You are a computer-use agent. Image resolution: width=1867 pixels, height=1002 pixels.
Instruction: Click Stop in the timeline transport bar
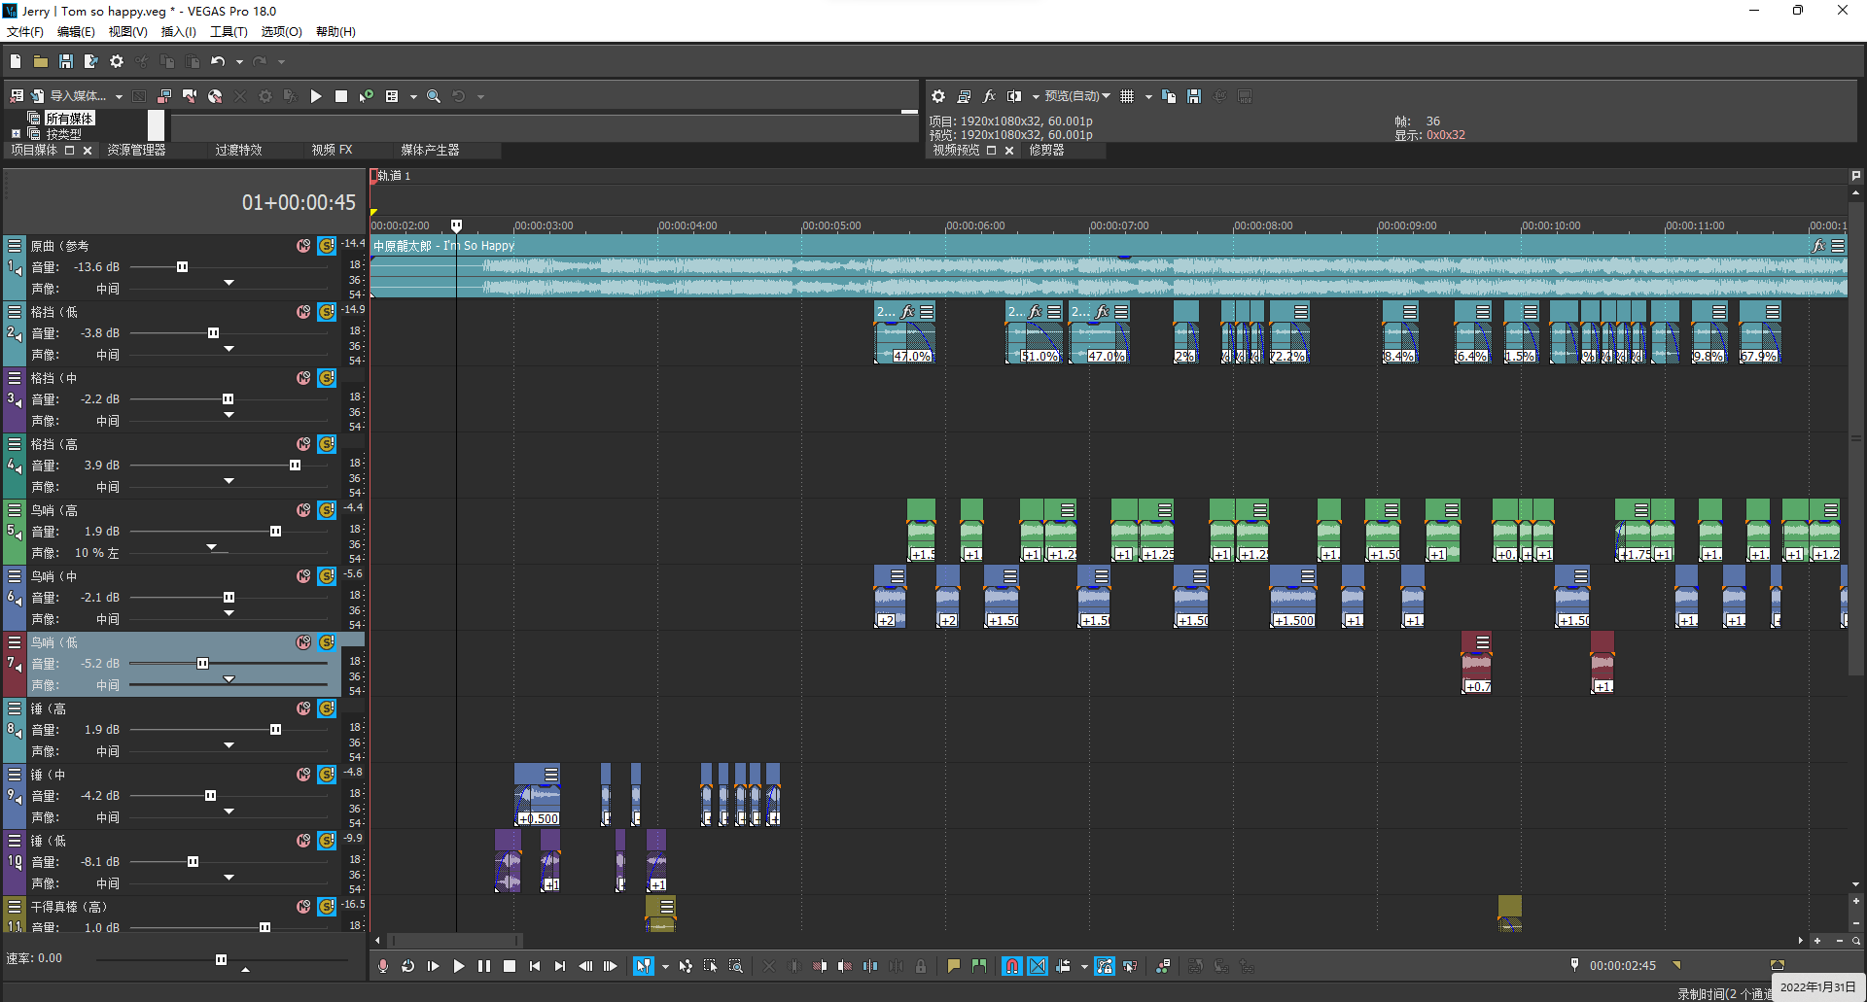pos(510,966)
